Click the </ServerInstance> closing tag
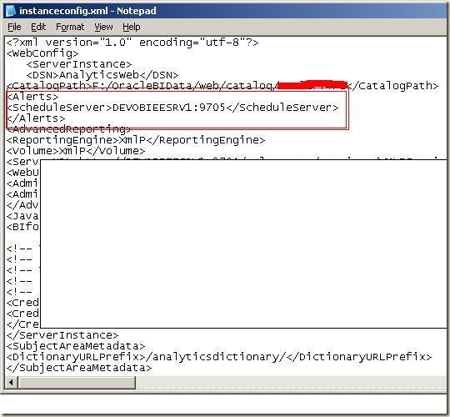The height and width of the screenshot is (417, 450). pyautogui.click(x=62, y=335)
